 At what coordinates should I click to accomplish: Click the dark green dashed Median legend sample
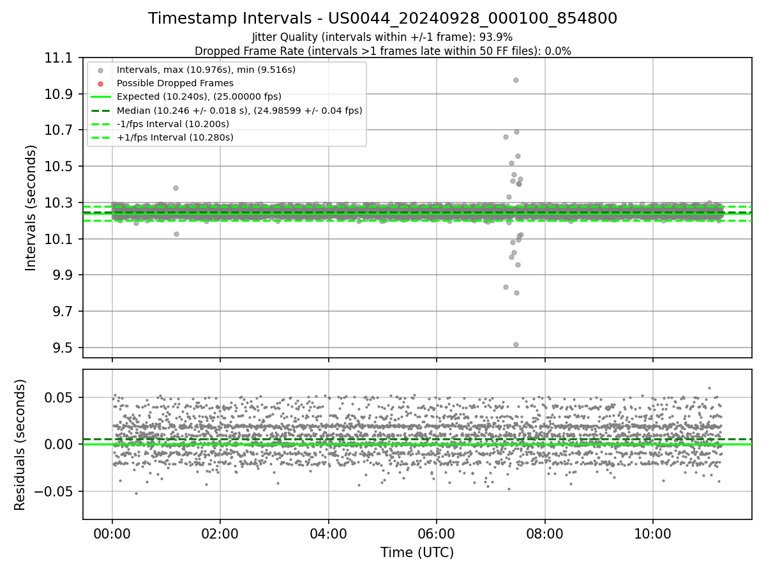click(100, 111)
